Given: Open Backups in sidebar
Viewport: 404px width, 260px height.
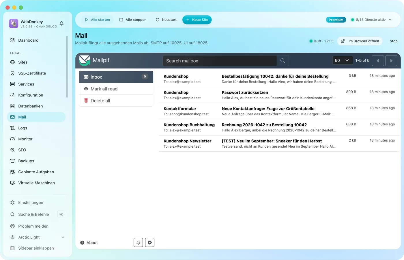Looking at the screenshot, I should tap(36, 161).
